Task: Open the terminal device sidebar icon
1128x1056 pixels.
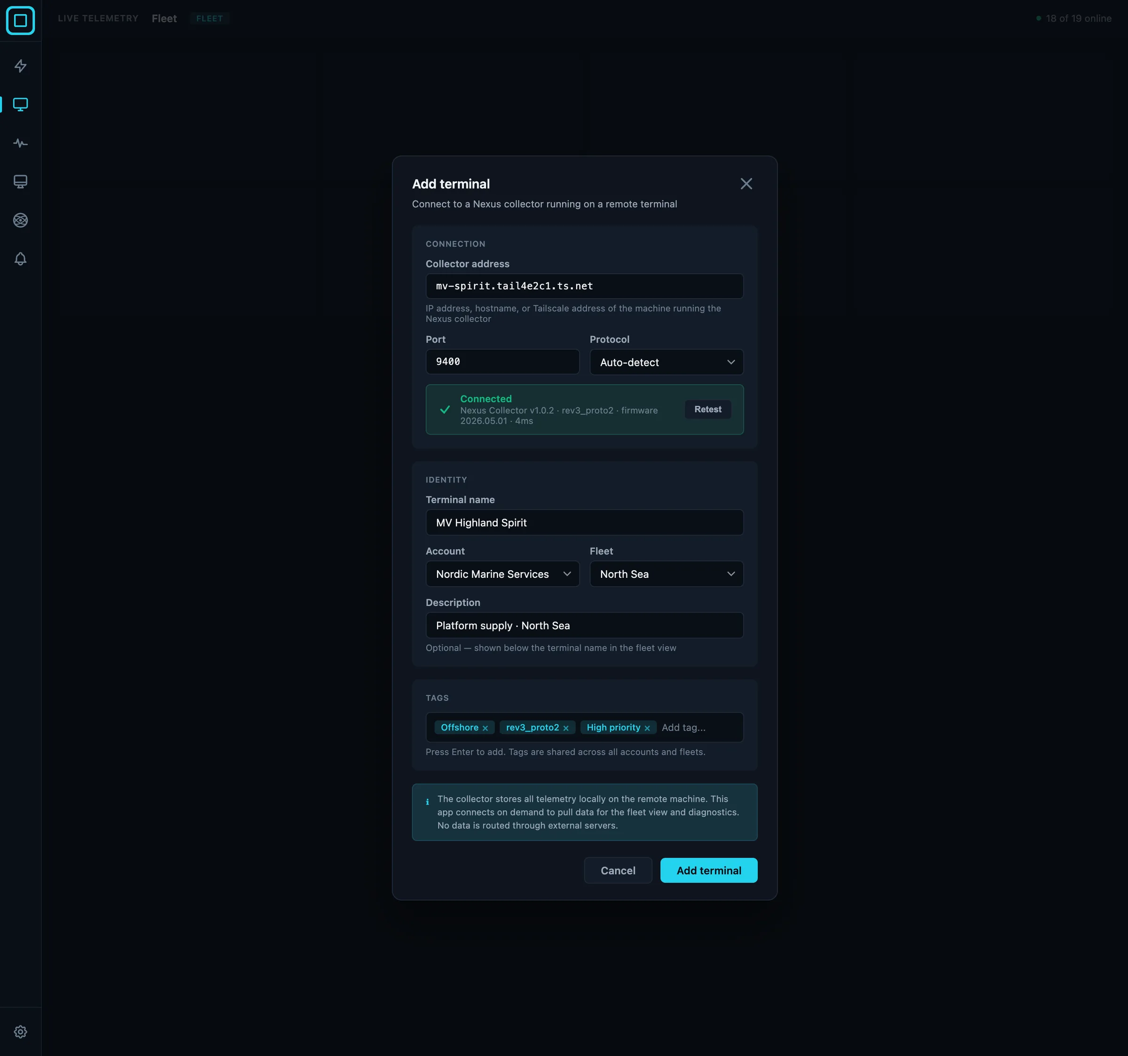Action: click(x=20, y=181)
